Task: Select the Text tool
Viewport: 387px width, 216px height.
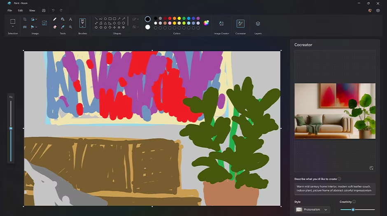Action: point(70,19)
